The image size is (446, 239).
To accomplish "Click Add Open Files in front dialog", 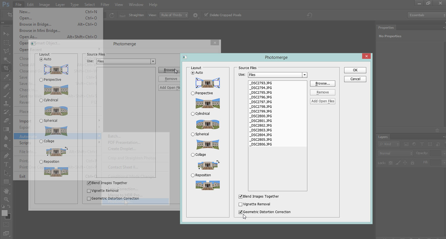I will tap(323, 101).
